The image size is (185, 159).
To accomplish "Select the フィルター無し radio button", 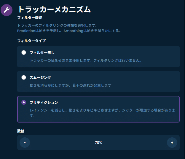I will click(x=24, y=53).
